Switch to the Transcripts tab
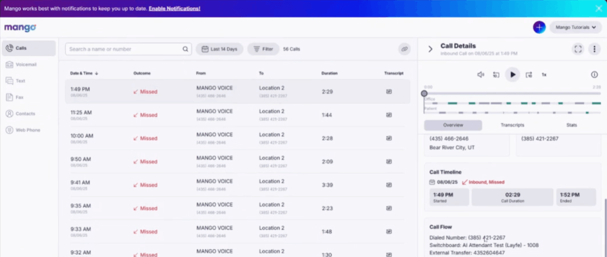Viewport: 607px width, 257px height. click(512, 125)
